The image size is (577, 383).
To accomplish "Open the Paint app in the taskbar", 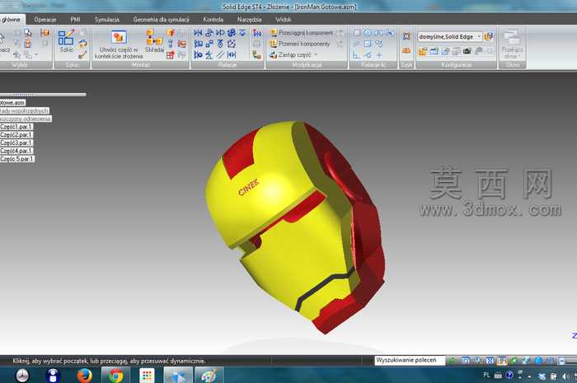I will pos(209,376).
